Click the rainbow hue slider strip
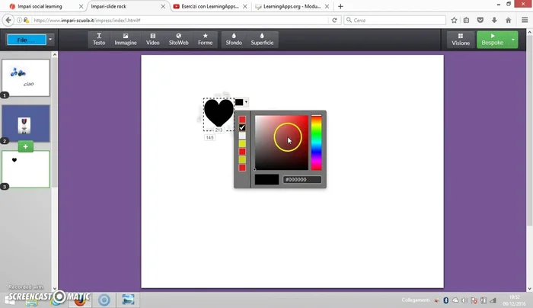 click(x=316, y=143)
